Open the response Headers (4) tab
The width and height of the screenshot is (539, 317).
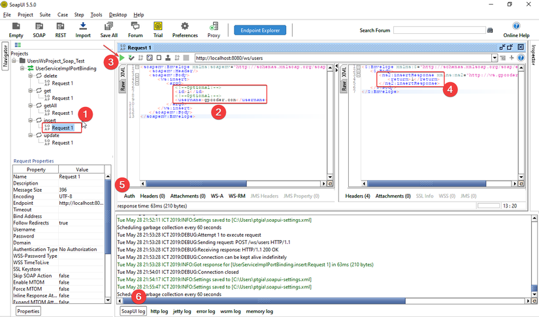(358, 196)
